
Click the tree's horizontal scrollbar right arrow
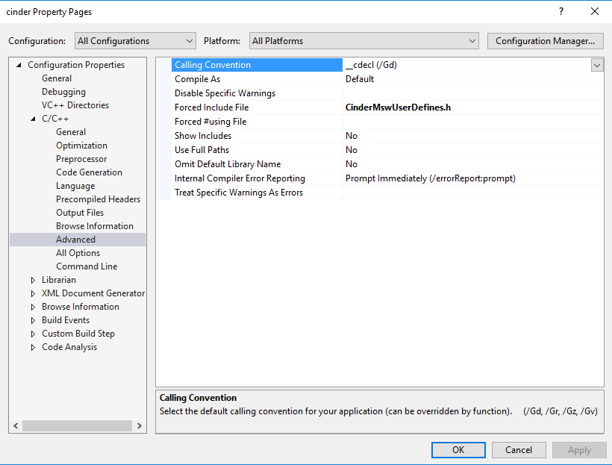[140, 425]
